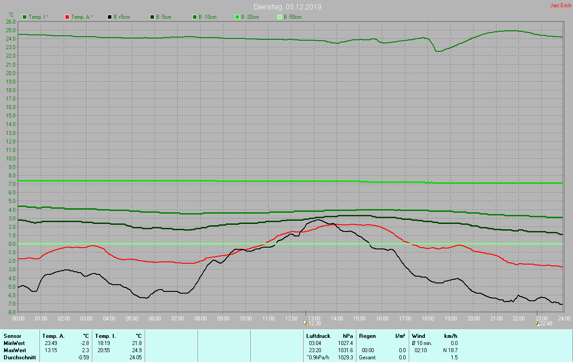Click the black B +5cm legend swatch
This screenshot has width=573, height=362.
[110, 17]
